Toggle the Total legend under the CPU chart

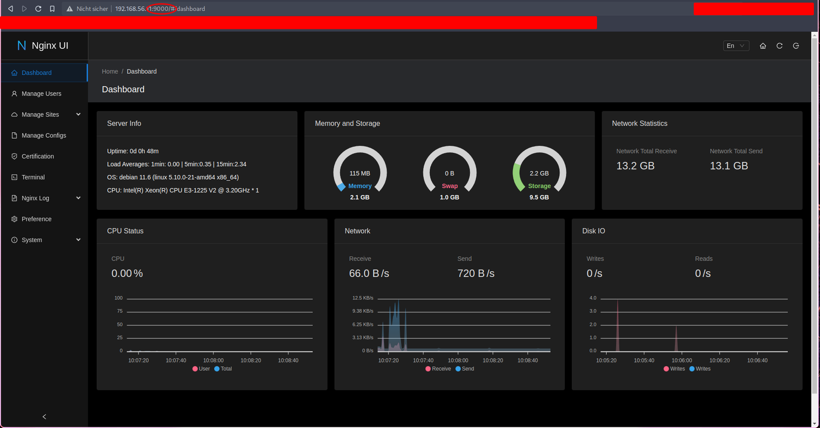click(222, 368)
